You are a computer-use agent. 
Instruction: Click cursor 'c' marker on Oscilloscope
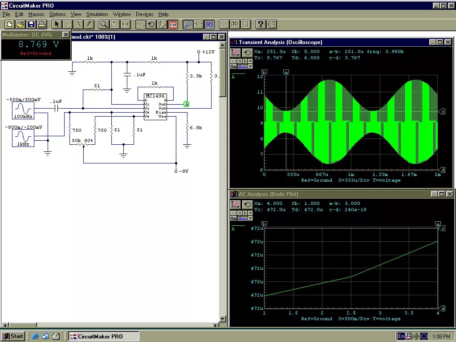point(442,112)
